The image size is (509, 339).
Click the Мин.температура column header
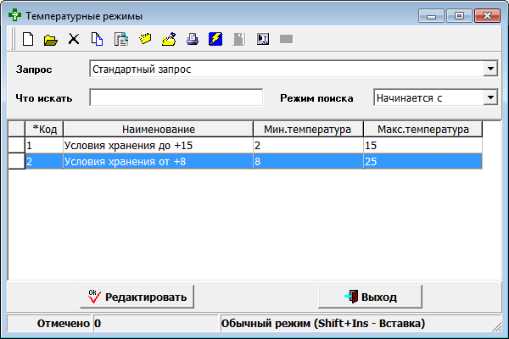click(308, 129)
